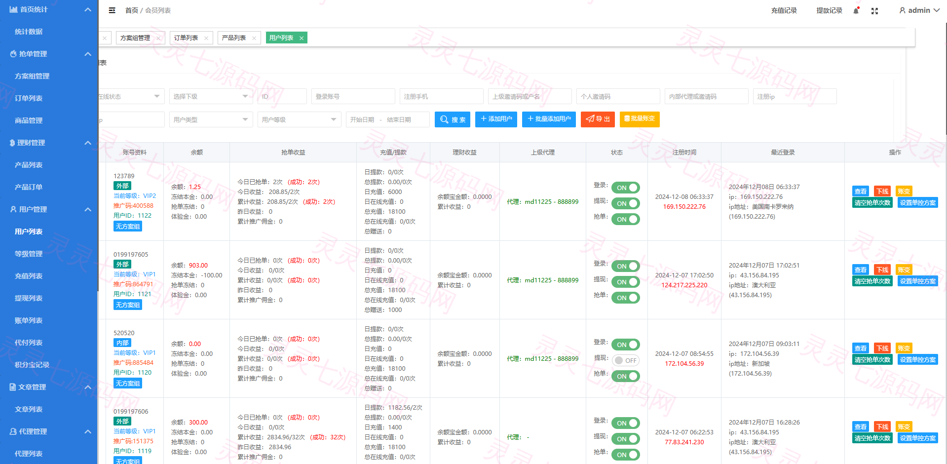Close the 订单列表 tab x icon

click(206, 38)
